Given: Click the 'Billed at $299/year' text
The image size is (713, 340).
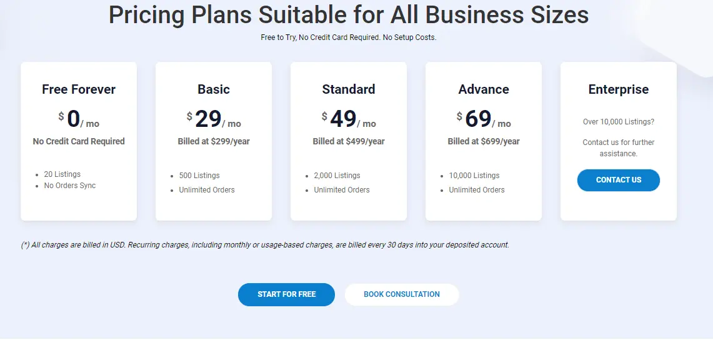Looking at the screenshot, I should (x=214, y=141).
